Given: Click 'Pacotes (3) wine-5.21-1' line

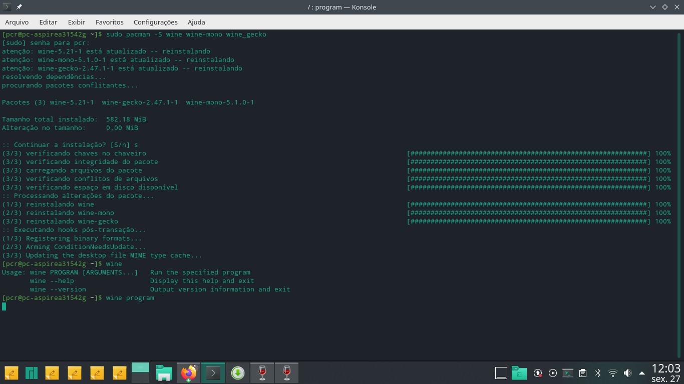Looking at the screenshot, I should click(x=128, y=102).
